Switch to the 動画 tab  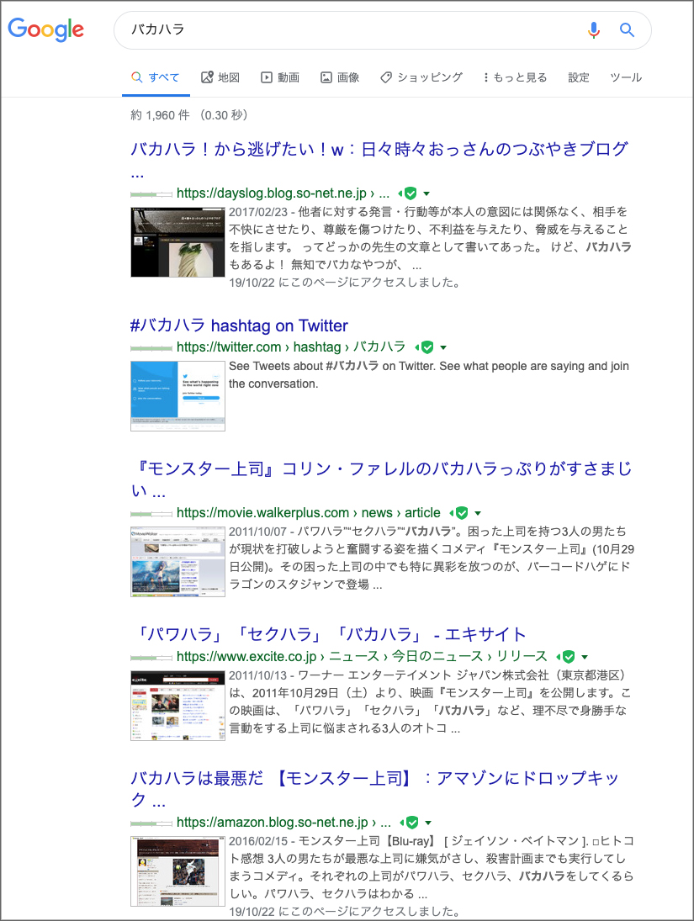pos(280,77)
